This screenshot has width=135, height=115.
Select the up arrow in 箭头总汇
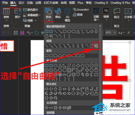56,89
